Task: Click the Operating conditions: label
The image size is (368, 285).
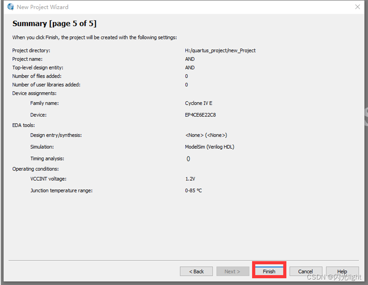Action: coord(35,169)
